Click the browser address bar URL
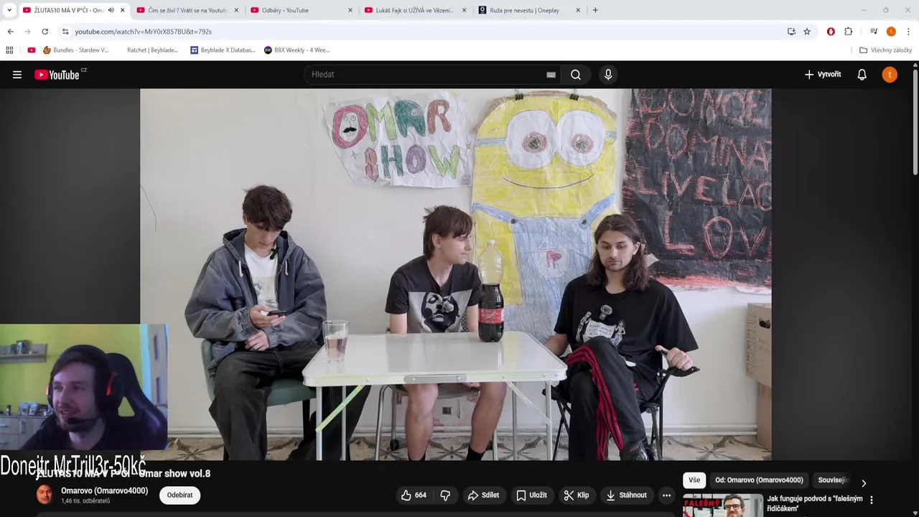 (144, 32)
